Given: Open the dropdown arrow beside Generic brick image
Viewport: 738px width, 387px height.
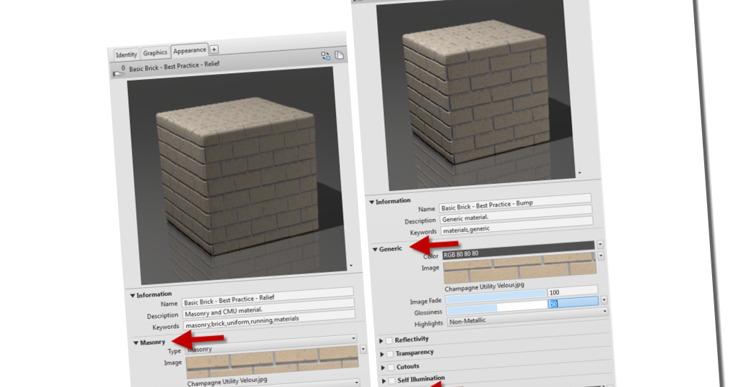Looking at the screenshot, I should (x=601, y=256).
